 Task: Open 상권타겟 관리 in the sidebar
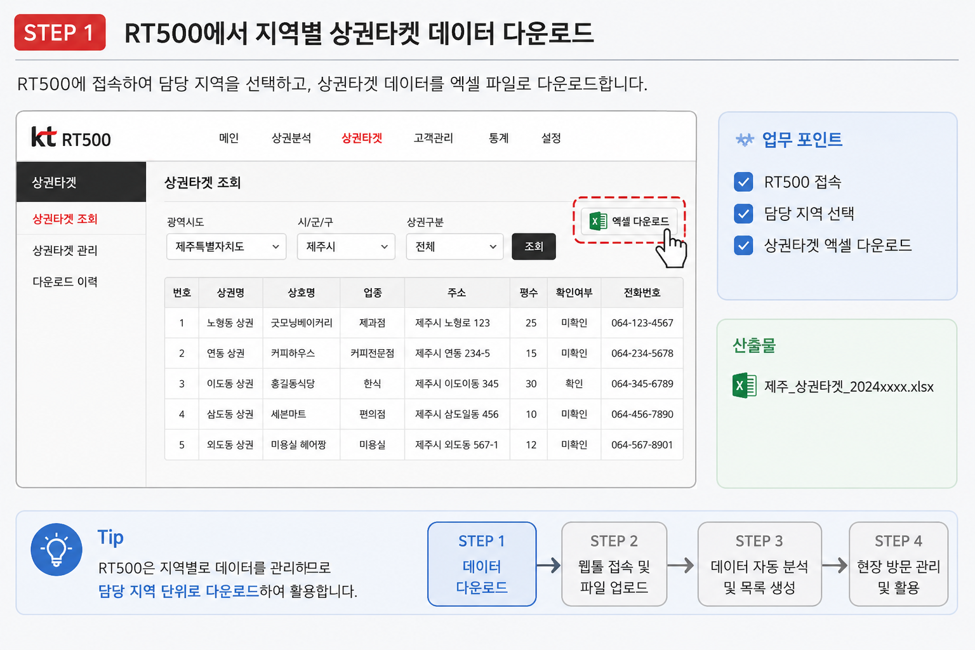(81, 250)
